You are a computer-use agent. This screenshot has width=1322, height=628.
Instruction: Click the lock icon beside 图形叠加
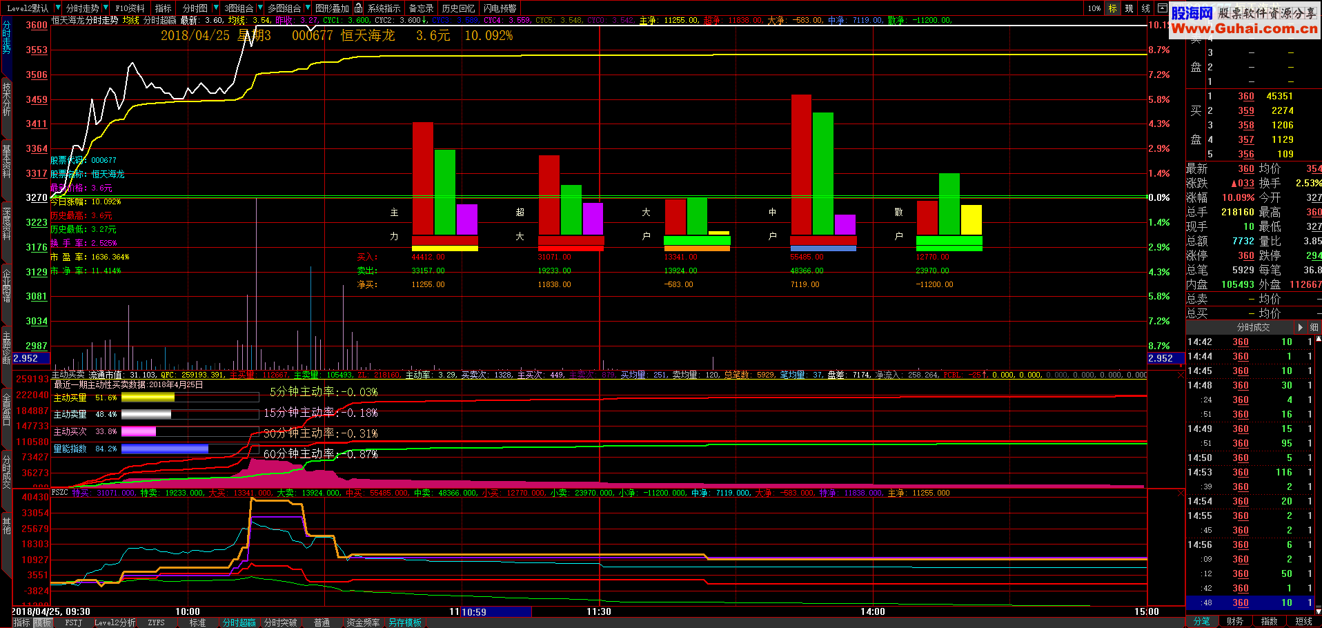358,8
